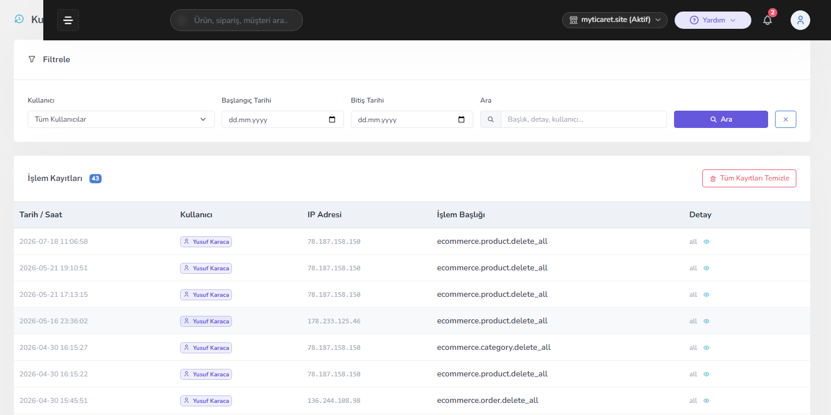This screenshot has width=831, height=415.
Task: Click the IP Adresi column header
Action: pos(325,214)
